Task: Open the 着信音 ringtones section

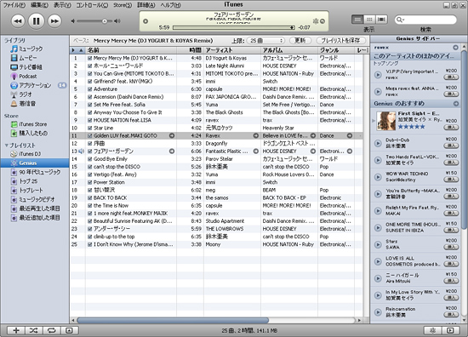Action: pyautogui.click(x=23, y=104)
